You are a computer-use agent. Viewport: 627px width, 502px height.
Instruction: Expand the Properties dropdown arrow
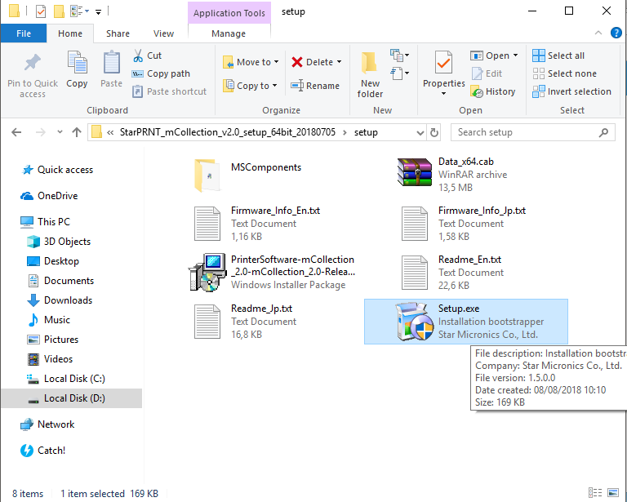click(x=444, y=94)
